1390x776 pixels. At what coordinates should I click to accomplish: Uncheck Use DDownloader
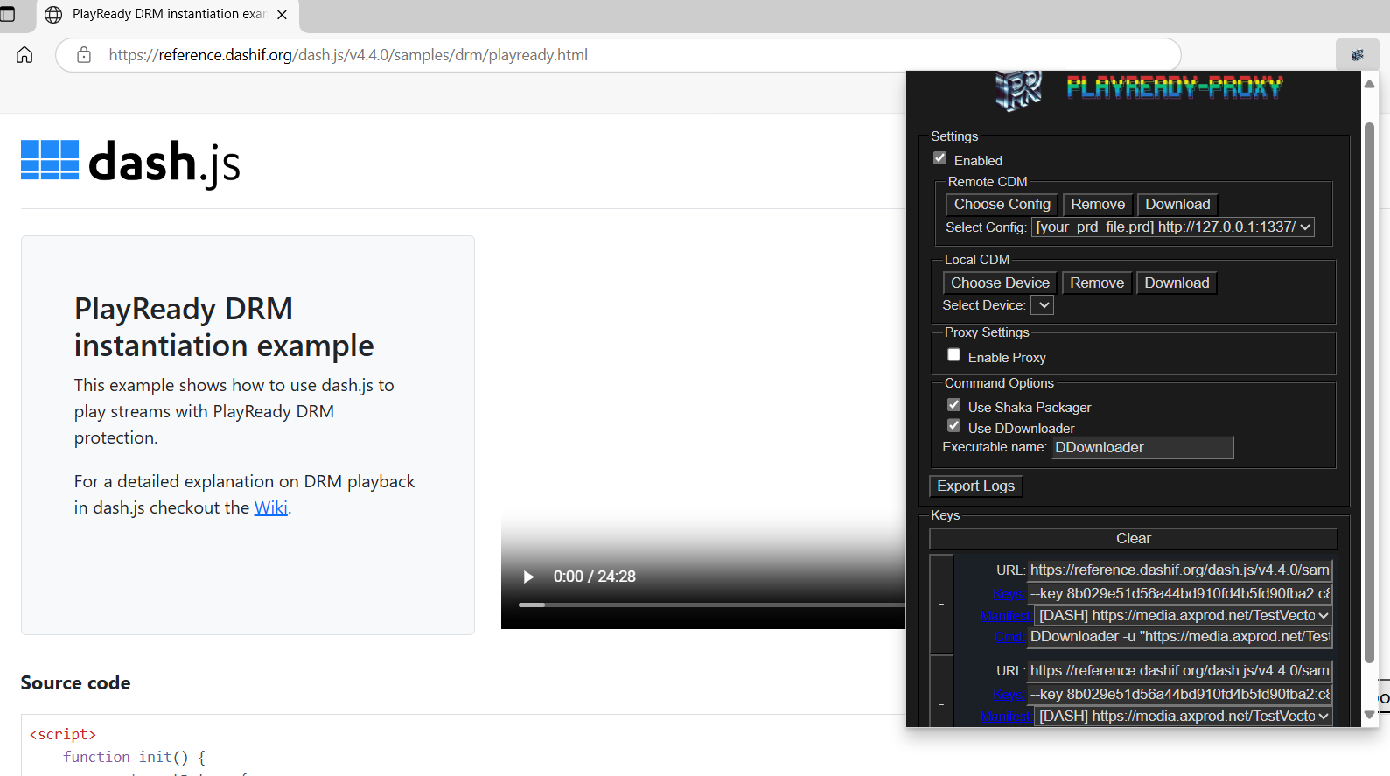(x=954, y=426)
